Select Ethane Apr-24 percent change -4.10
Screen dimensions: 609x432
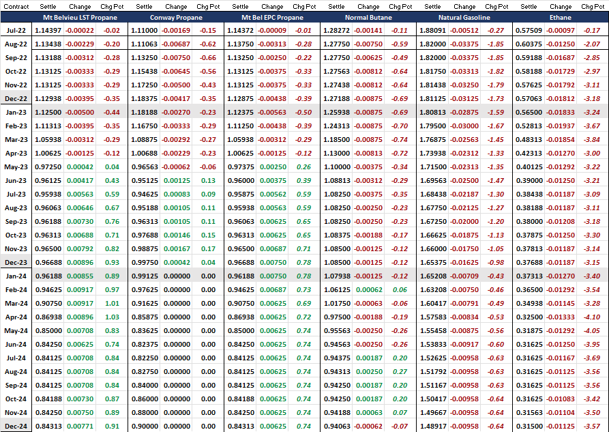point(592,317)
